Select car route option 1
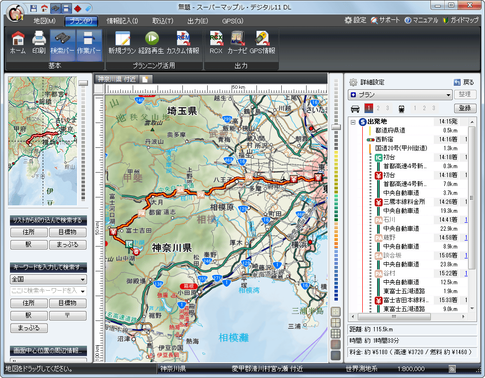 click(369, 108)
